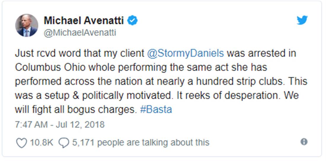Follow the @StormyDaniels mention link

pyautogui.click(x=185, y=54)
